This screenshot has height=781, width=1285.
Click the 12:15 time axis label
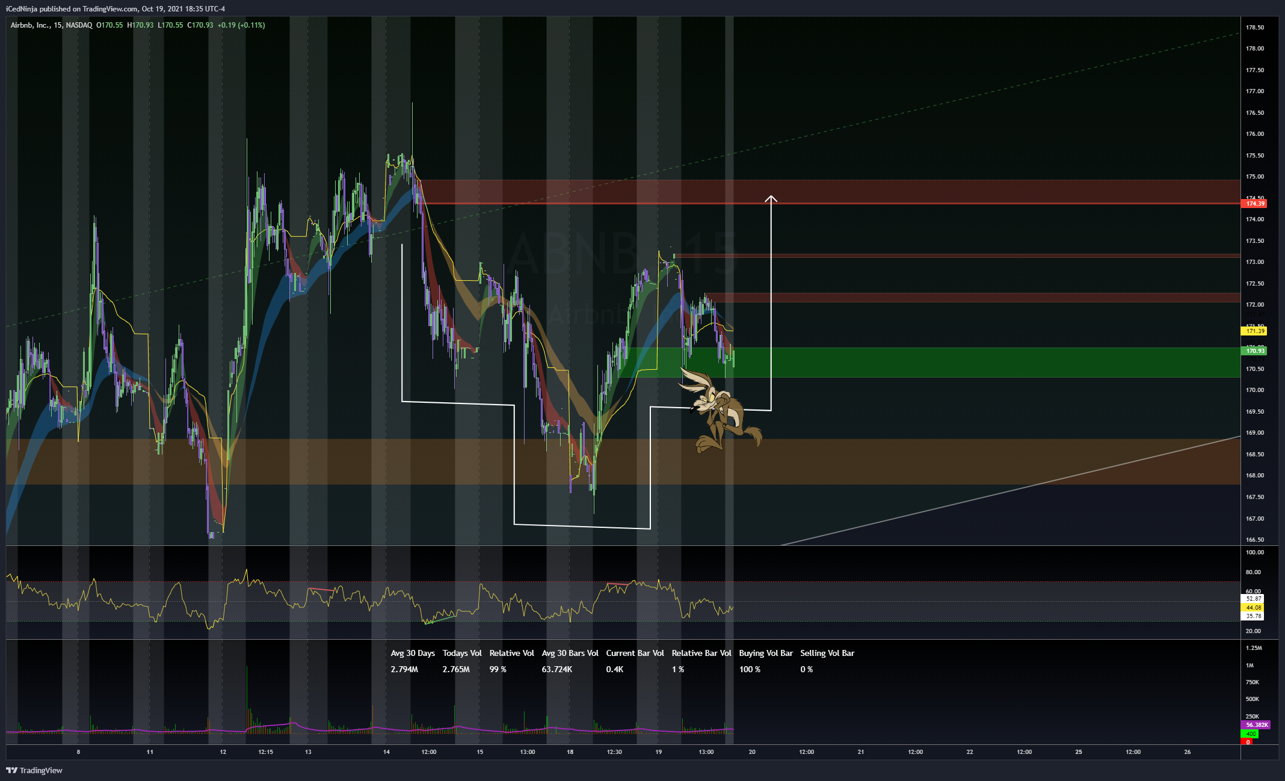tap(265, 752)
